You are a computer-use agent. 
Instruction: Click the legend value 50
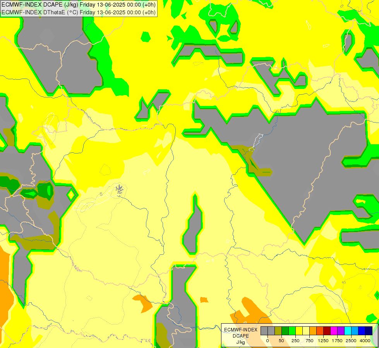(281, 341)
